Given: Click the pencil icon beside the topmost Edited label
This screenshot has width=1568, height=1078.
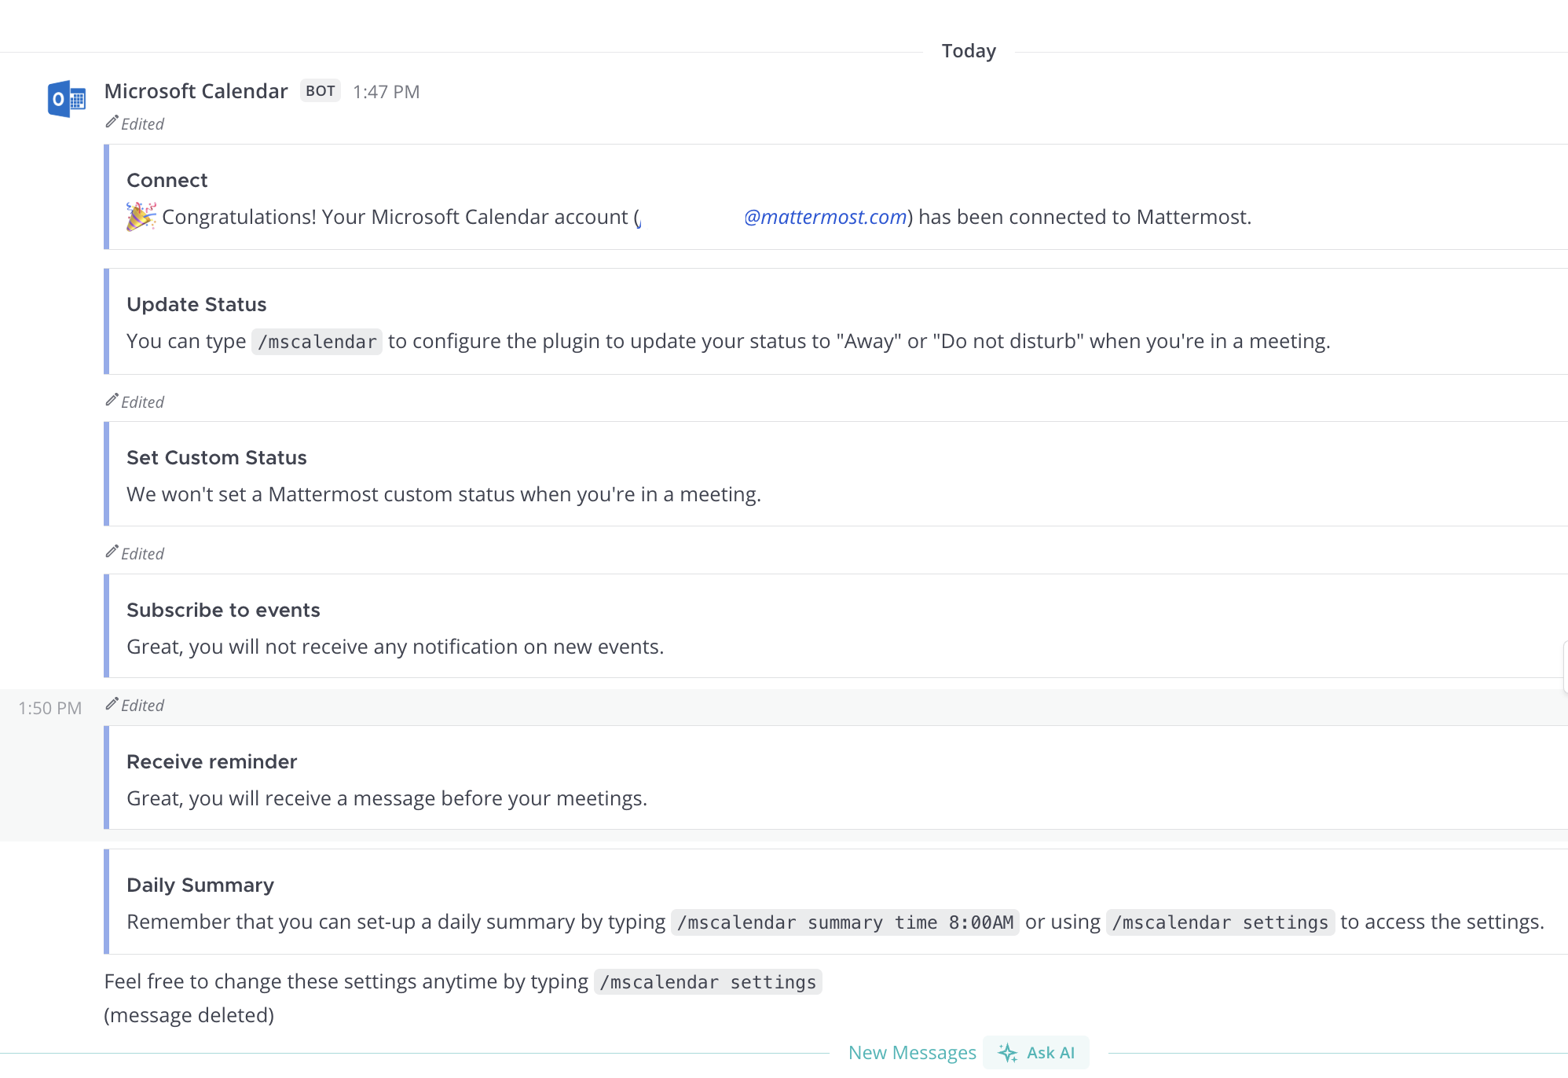Looking at the screenshot, I should [112, 121].
